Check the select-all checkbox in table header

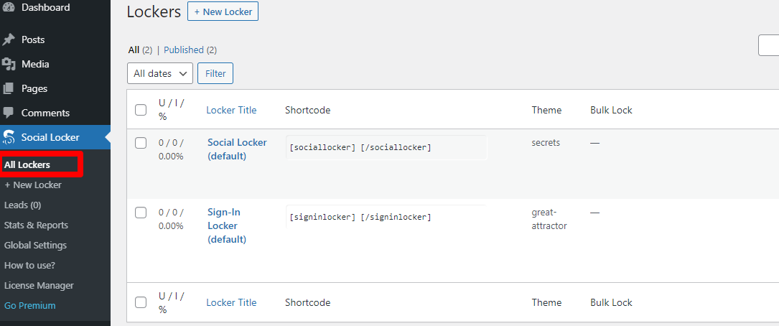[141, 110]
